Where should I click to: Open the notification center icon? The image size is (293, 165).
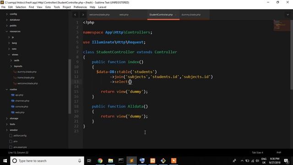pyautogui.click(x=286, y=161)
